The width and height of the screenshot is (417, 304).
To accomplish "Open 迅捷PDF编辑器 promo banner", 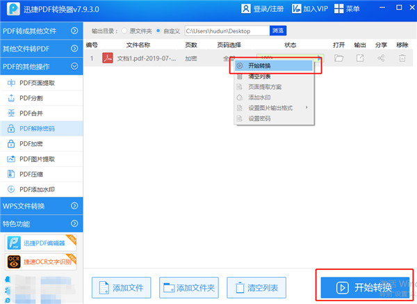I will (41, 243).
